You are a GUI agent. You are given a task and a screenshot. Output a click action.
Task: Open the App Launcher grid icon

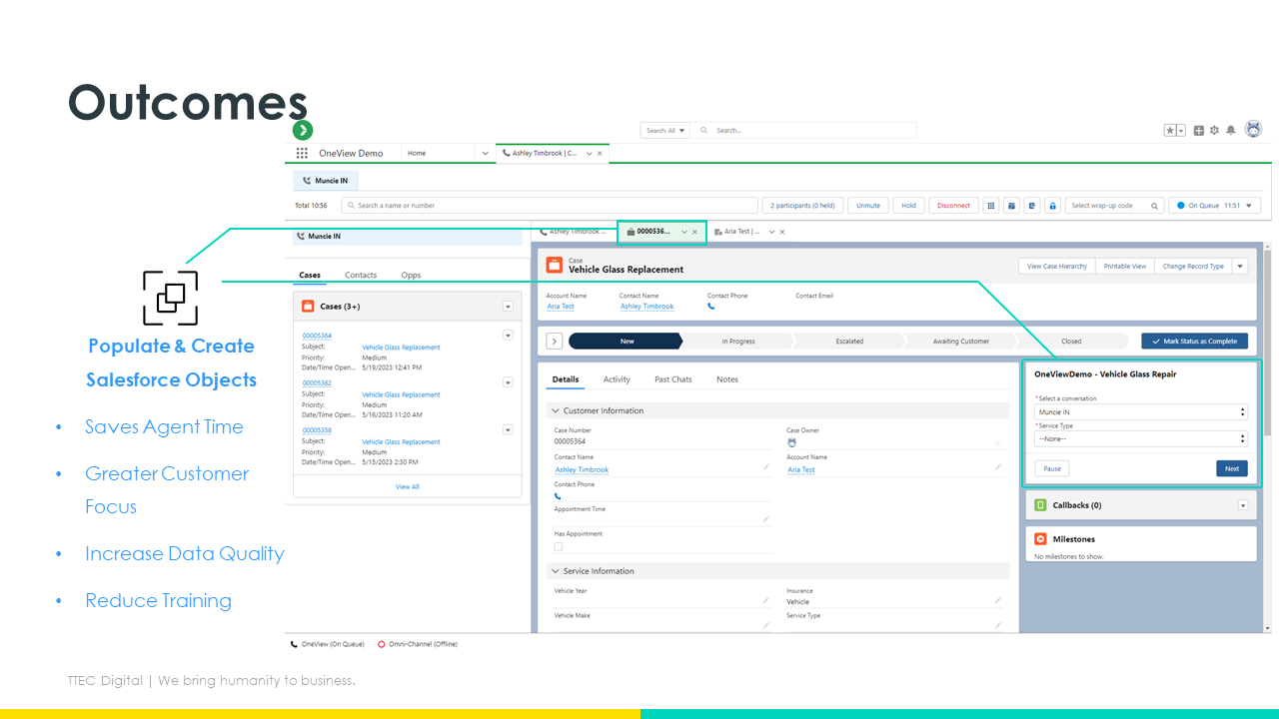302,153
